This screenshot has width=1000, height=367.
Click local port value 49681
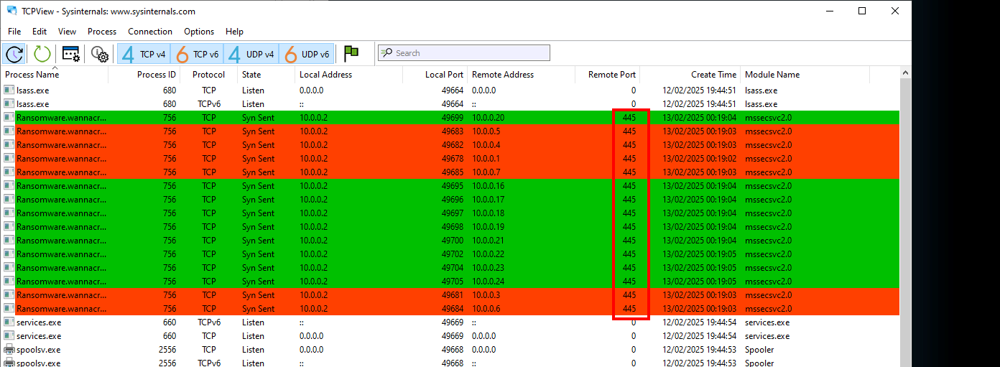click(453, 295)
